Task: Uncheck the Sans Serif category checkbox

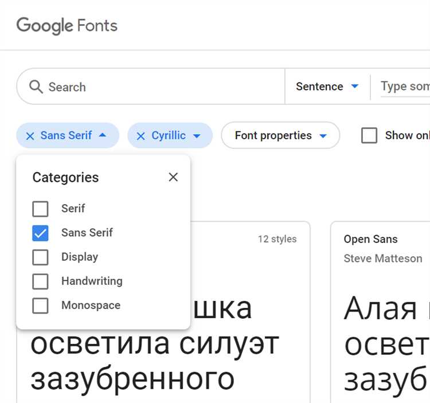Action: (x=40, y=233)
